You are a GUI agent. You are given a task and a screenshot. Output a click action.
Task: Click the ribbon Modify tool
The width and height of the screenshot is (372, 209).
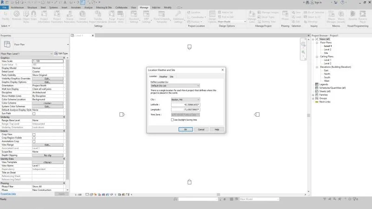click(x=6, y=16)
